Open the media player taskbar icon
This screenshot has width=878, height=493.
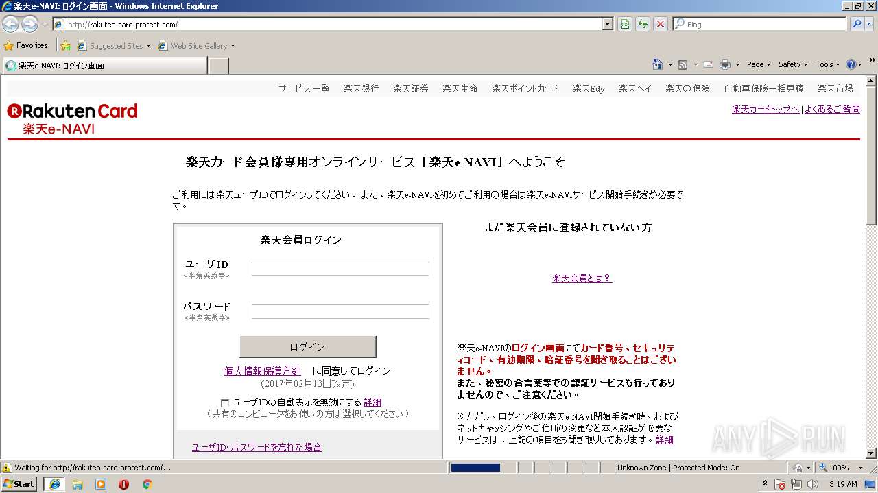tap(101, 484)
